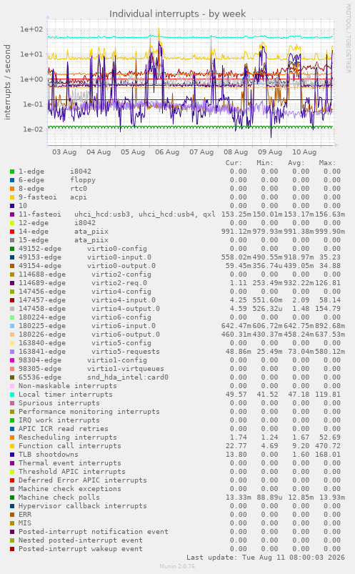Click the 03 Aug axis label
355x574 pixels.
[x=64, y=152]
